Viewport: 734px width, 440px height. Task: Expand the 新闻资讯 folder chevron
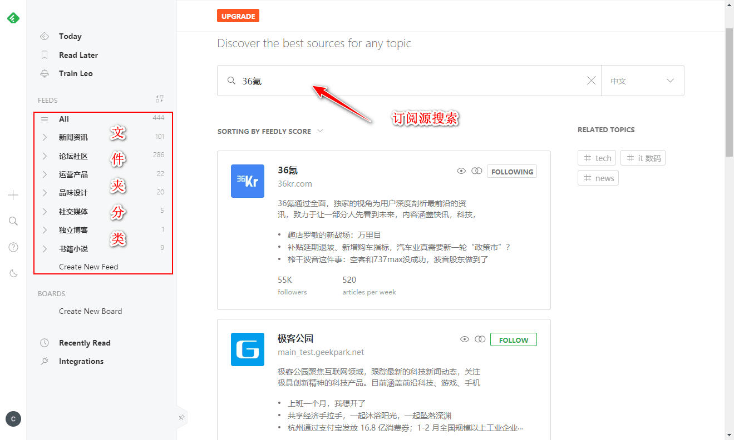point(45,137)
